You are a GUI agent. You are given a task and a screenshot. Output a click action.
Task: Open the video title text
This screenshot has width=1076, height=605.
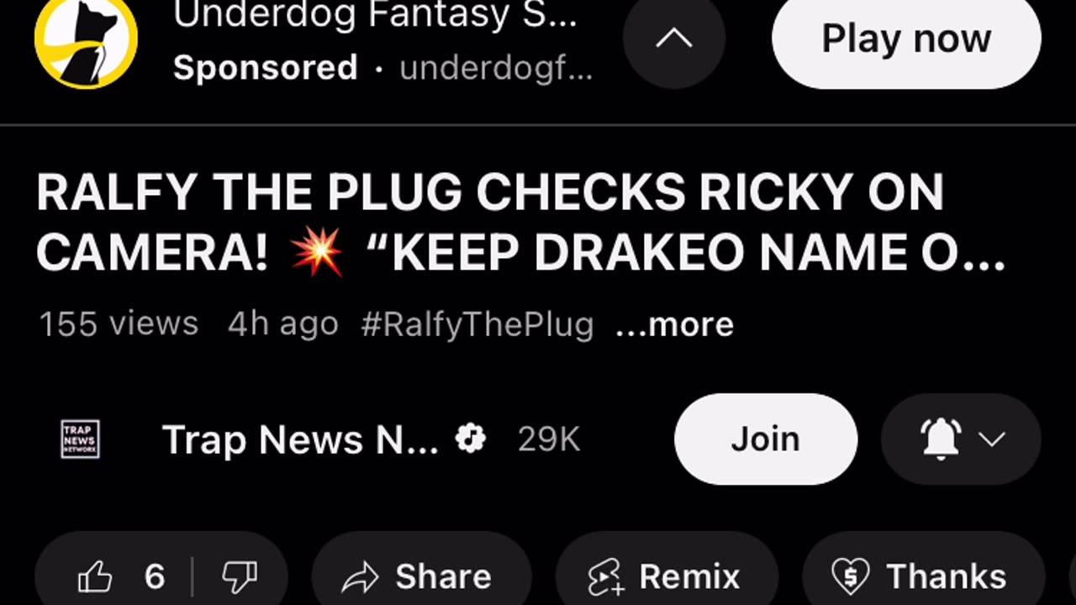click(x=520, y=224)
